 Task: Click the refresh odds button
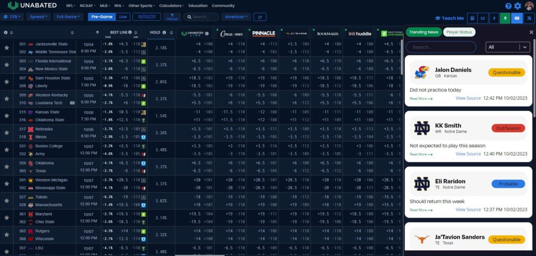tap(260, 17)
